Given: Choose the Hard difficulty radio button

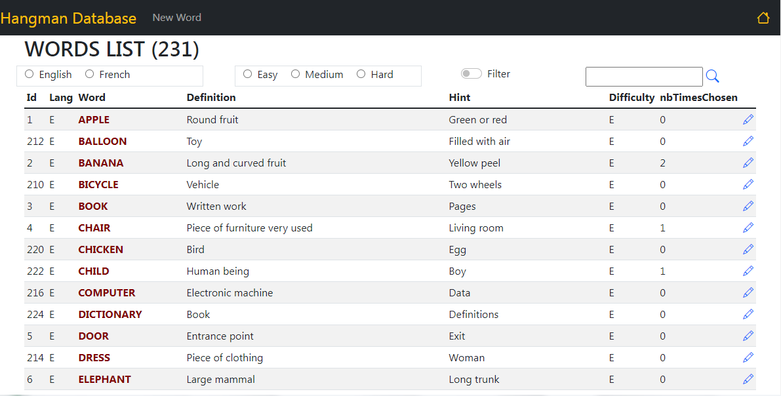Looking at the screenshot, I should coord(361,73).
